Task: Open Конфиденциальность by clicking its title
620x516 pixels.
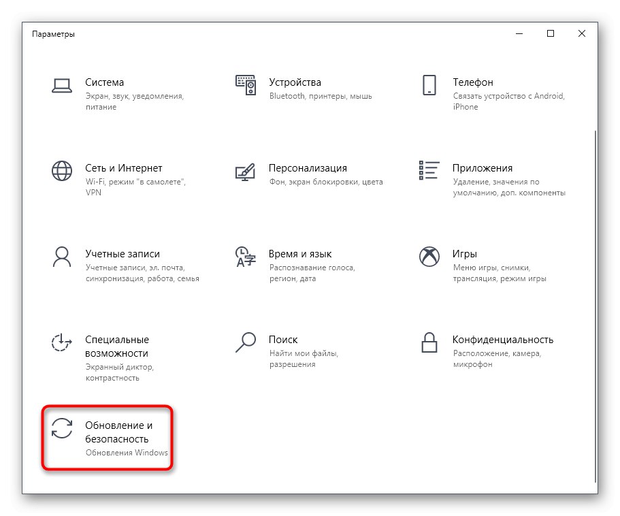Action: pyautogui.click(x=502, y=339)
